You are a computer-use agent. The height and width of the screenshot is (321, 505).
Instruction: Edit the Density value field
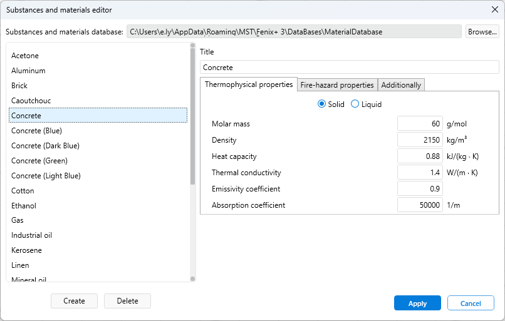420,140
